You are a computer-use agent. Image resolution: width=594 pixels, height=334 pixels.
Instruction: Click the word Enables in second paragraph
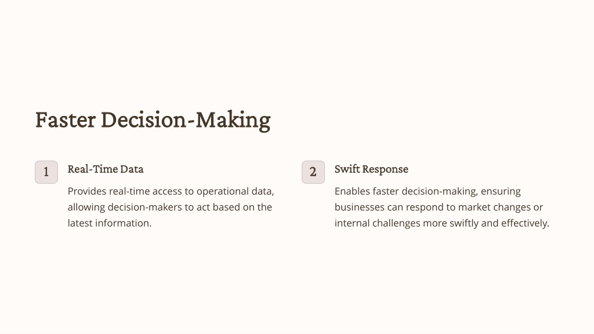[352, 191]
